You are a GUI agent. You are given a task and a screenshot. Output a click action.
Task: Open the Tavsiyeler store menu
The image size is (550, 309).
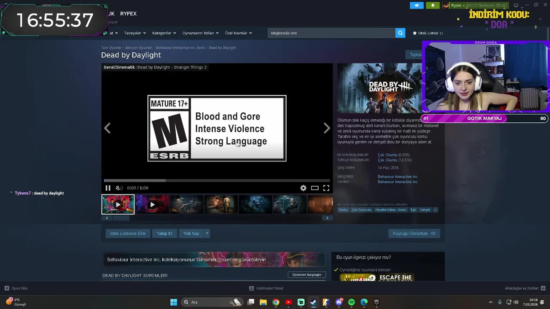coord(135,33)
